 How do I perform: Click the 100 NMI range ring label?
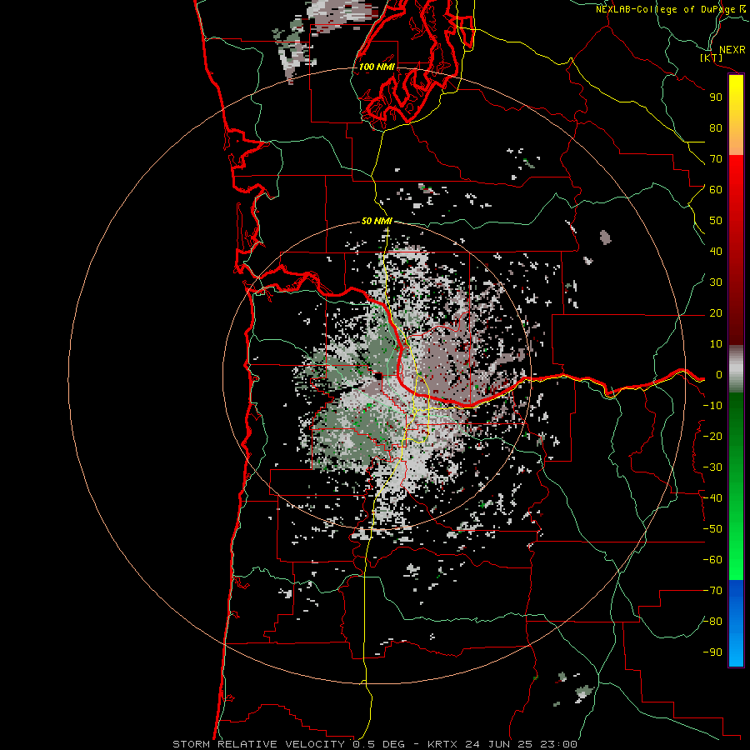[377, 67]
